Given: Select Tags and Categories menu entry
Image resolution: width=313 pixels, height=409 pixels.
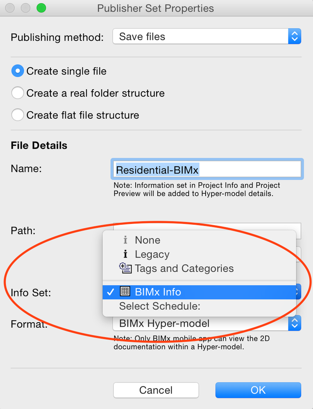Looking at the screenshot, I should click(184, 269).
